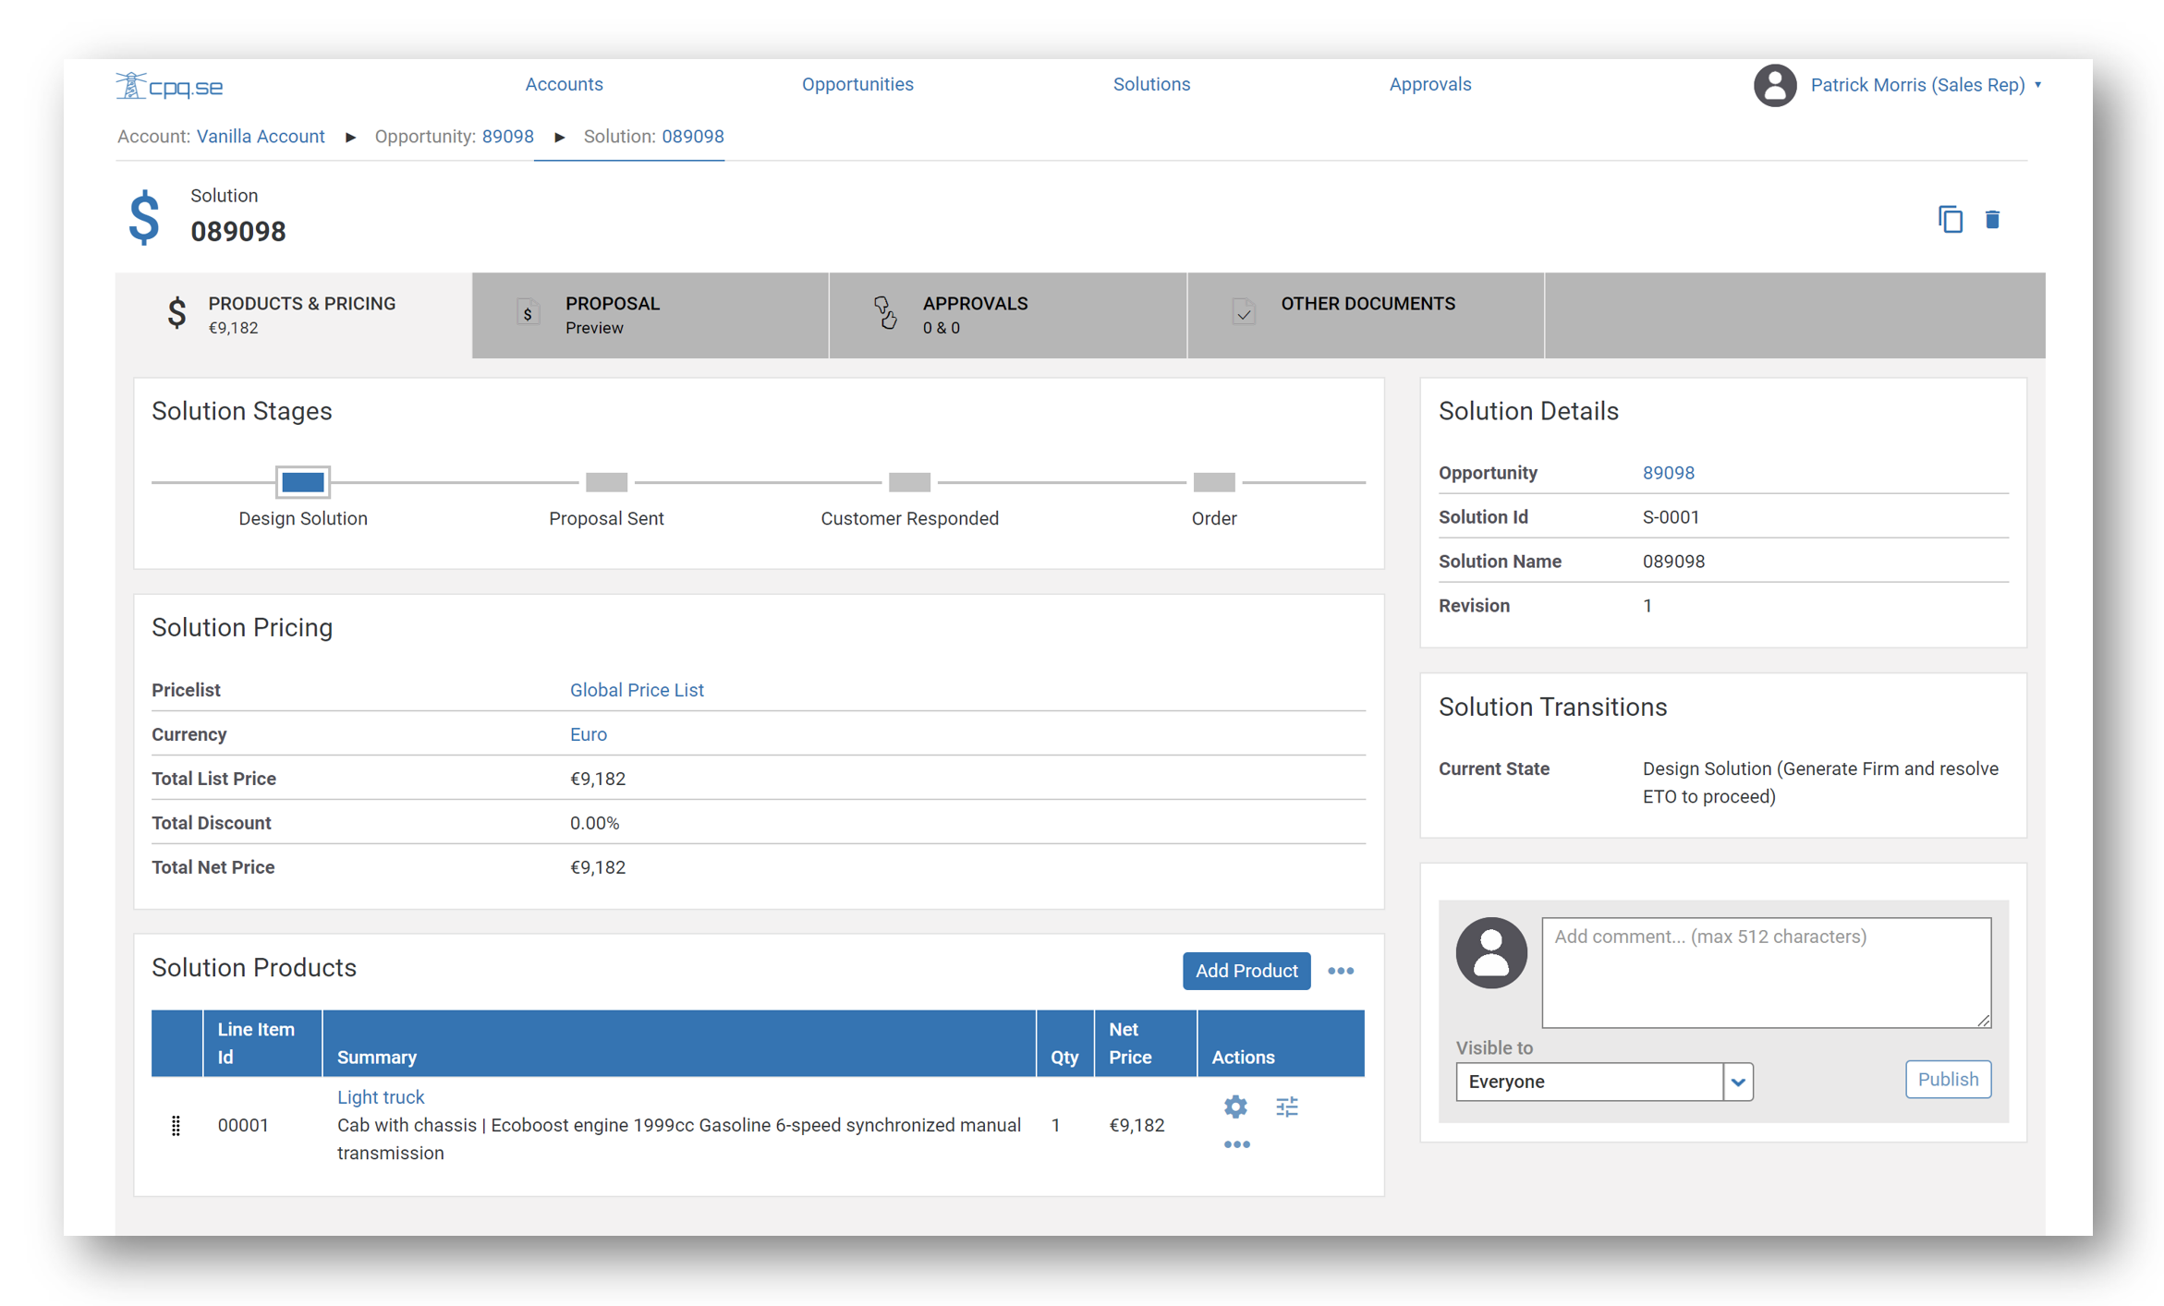Click the large dollar Solution icon
The height and width of the screenshot is (1306, 2164).
click(x=144, y=218)
